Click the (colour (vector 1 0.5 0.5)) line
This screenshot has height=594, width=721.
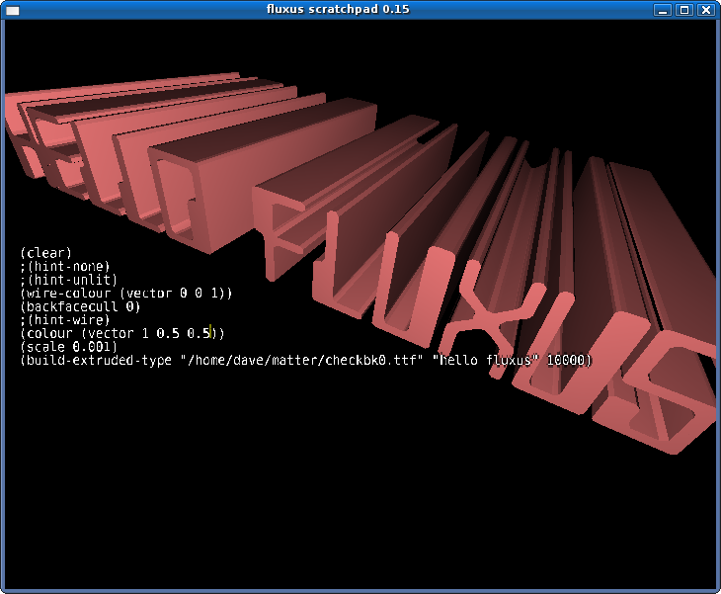tap(122, 333)
